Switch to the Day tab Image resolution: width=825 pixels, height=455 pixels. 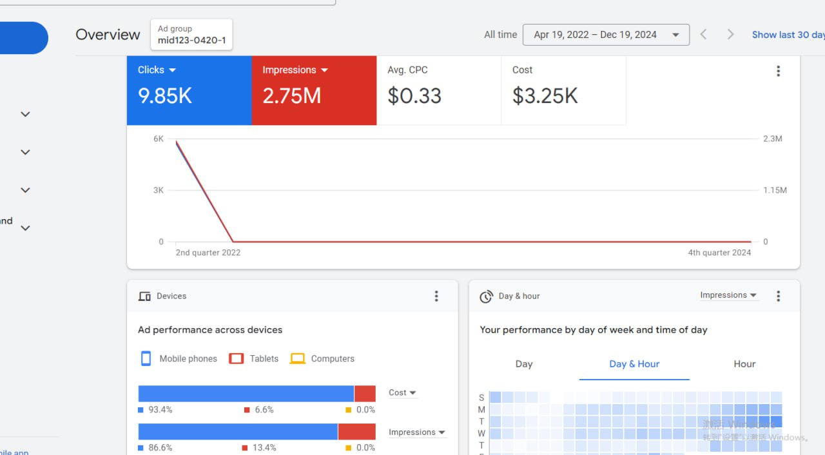tap(524, 364)
